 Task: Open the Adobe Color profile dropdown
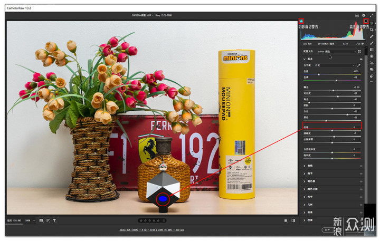[x=337, y=51]
